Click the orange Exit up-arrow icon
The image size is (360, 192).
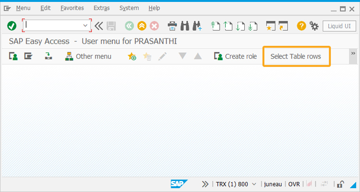(x=142, y=26)
